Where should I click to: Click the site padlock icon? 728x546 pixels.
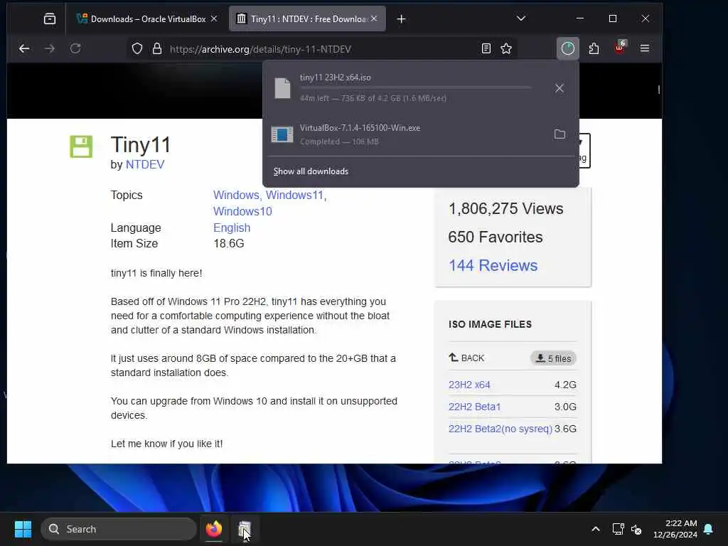157,49
